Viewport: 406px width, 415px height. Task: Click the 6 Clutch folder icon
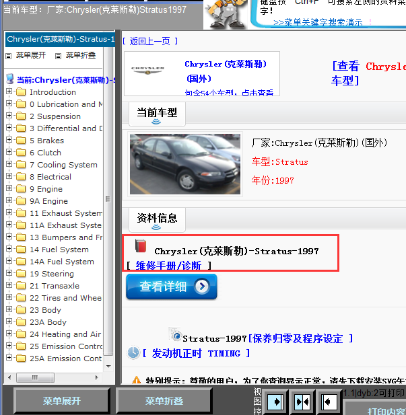[21, 153]
